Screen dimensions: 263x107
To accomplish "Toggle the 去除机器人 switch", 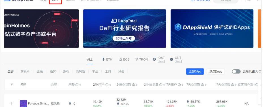I will (x=236, y=72).
